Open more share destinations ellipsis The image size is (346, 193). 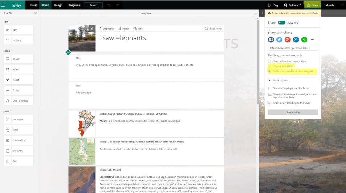click(313, 40)
